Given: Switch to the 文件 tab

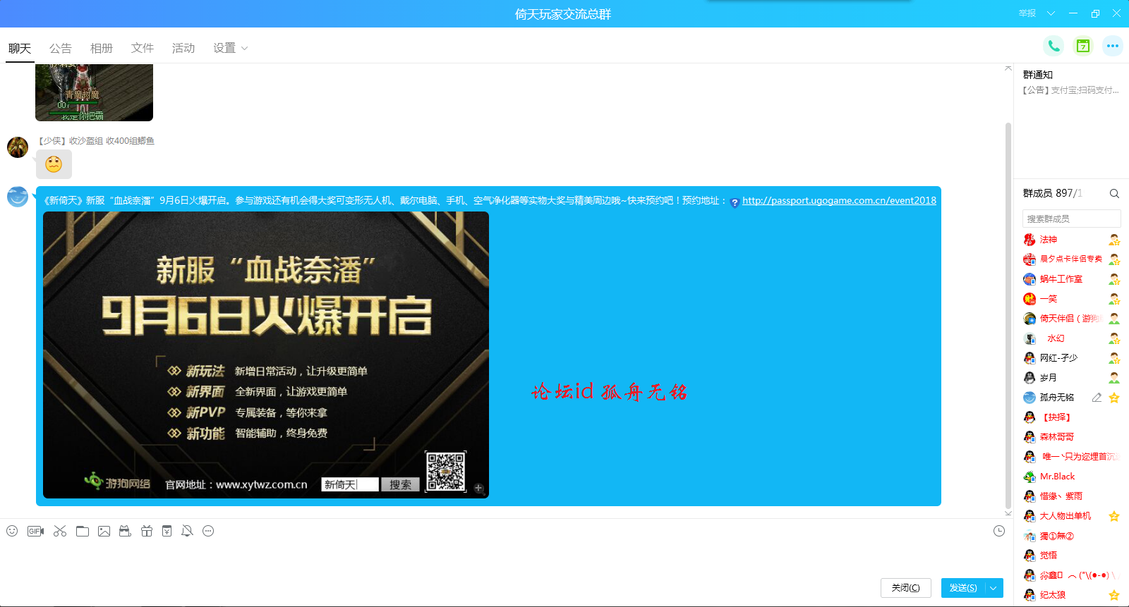Looking at the screenshot, I should point(143,48).
